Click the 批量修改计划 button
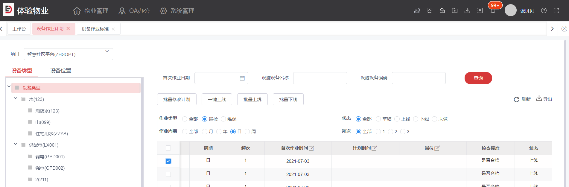Screen dimensions: 569x187 tap(177, 99)
